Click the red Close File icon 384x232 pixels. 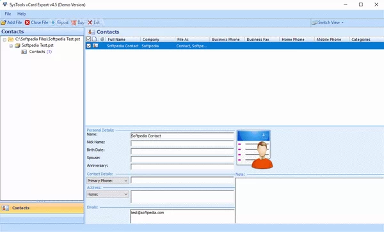(27, 22)
